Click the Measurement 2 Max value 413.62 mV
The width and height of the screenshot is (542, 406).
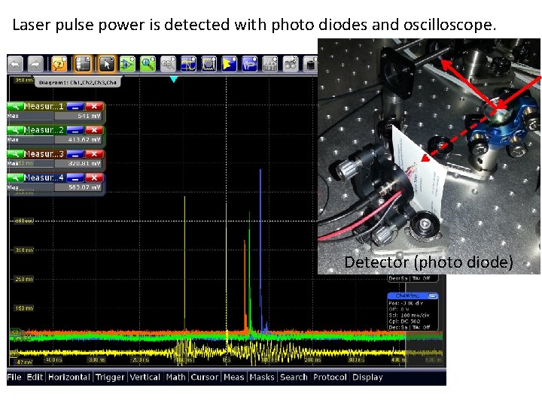[x=84, y=140]
